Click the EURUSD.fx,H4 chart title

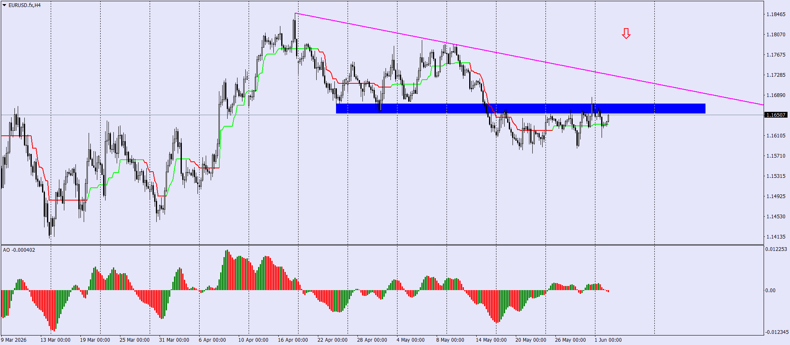tap(25, 5)
